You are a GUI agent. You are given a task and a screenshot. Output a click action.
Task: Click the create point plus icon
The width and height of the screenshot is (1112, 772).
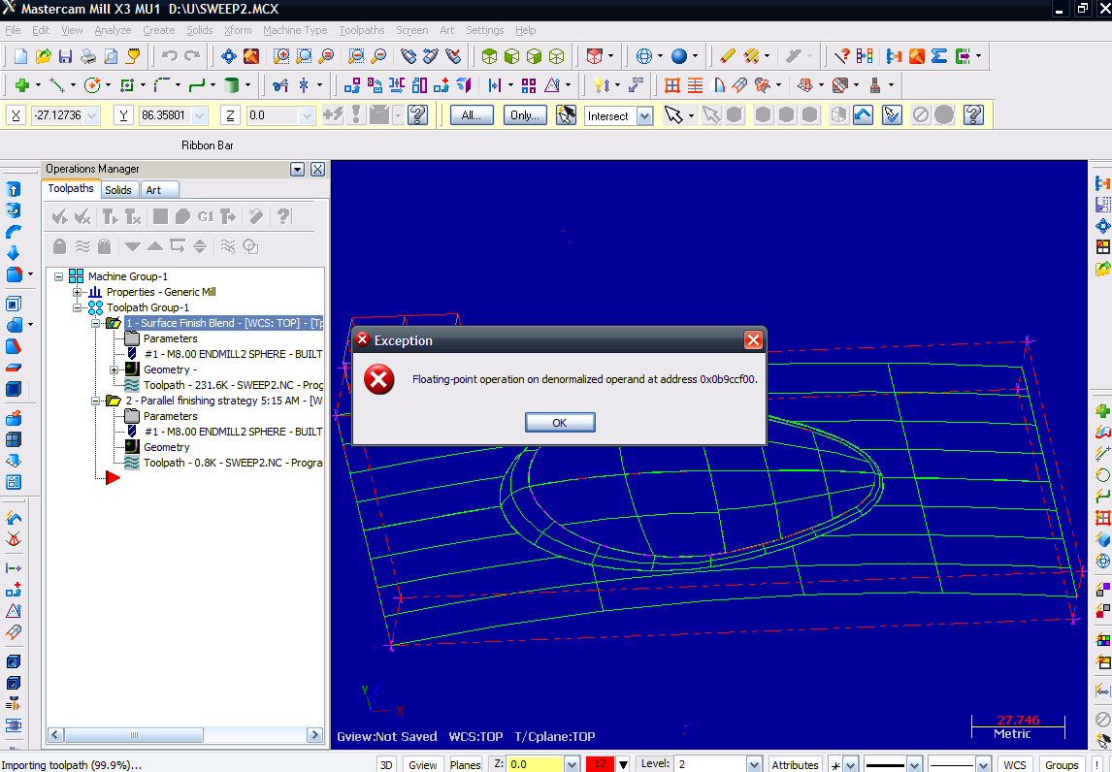click(x=22, y=85)
